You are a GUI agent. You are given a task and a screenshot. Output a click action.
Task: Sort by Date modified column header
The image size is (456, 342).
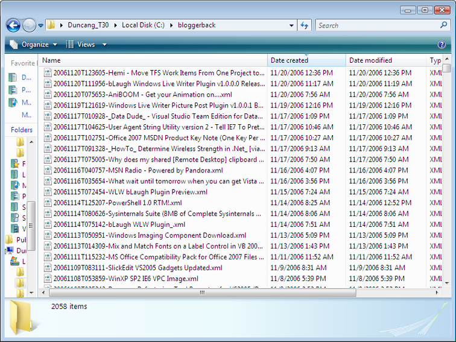tap(386, 60)
